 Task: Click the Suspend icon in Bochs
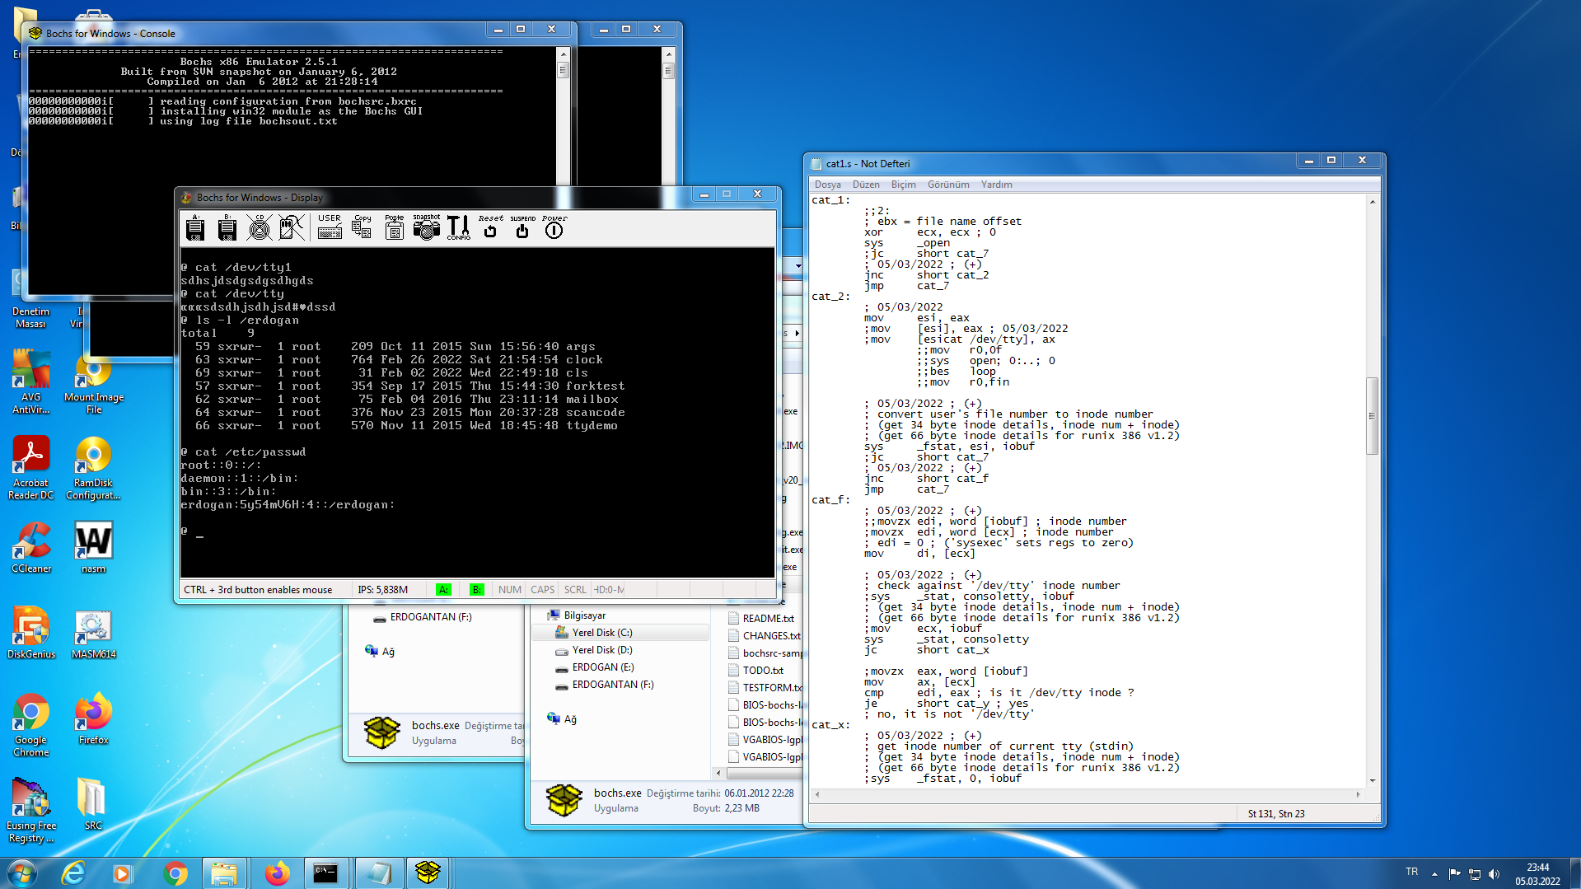pos(522,227)
